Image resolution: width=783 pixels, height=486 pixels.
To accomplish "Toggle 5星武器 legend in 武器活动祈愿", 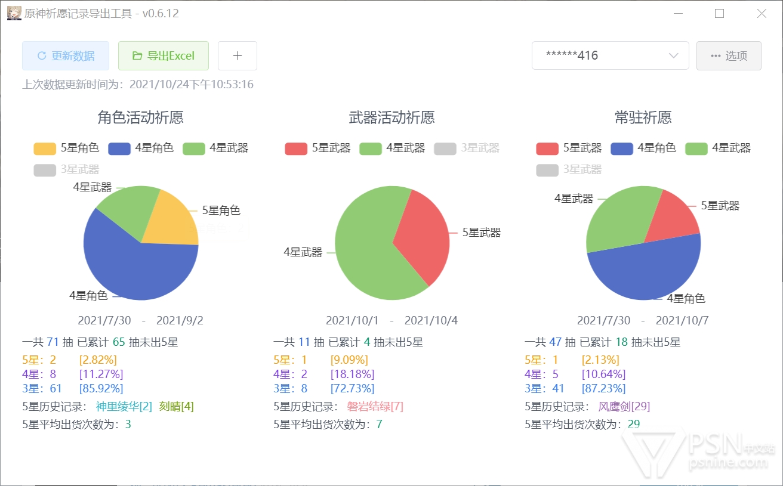I will [x=317, y=148].
